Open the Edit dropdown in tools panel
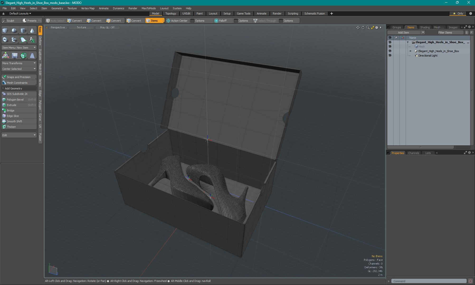The image size is (475, 285). (19, 135)
